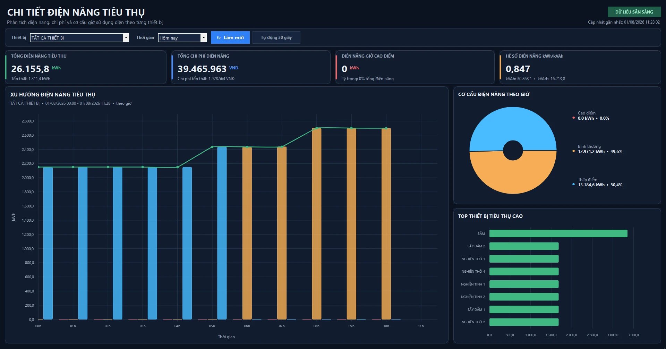
Task: Click the orange bar at 06h
Action: 247,233
